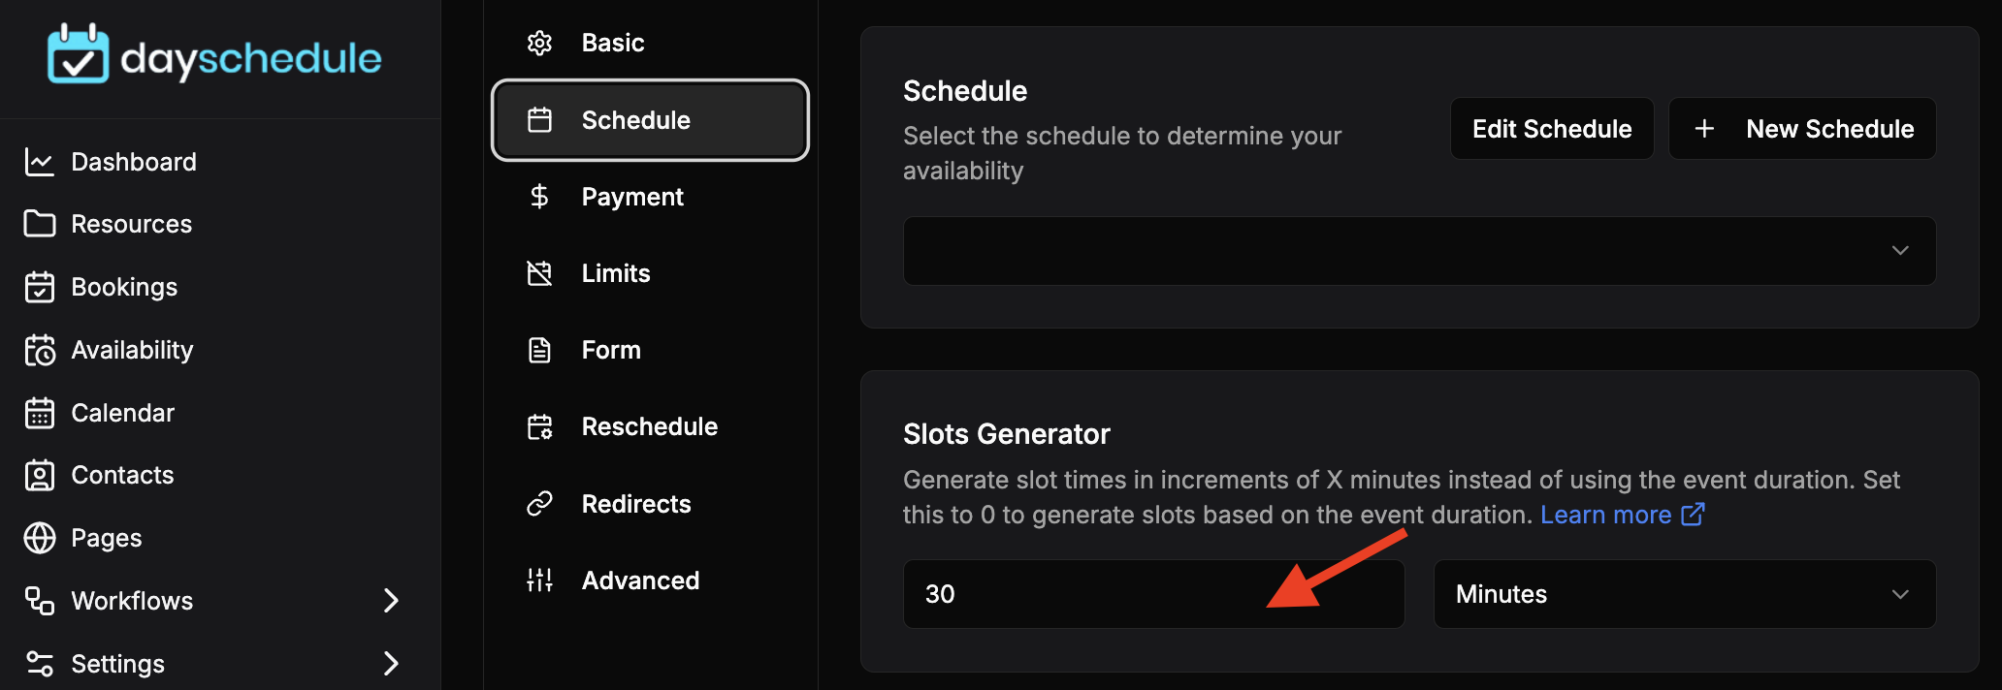
Task: Click the Contacts person icon
Action: 39,475
